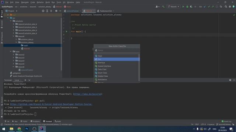Expand all icon in Project panel
This screenshot has height=132, width=236.
47,11
